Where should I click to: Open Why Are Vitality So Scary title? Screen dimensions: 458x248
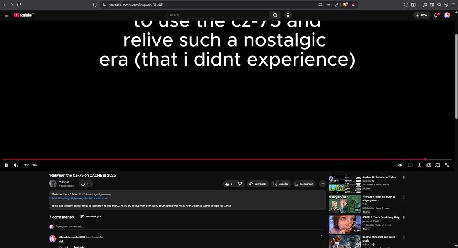(379, 198)
